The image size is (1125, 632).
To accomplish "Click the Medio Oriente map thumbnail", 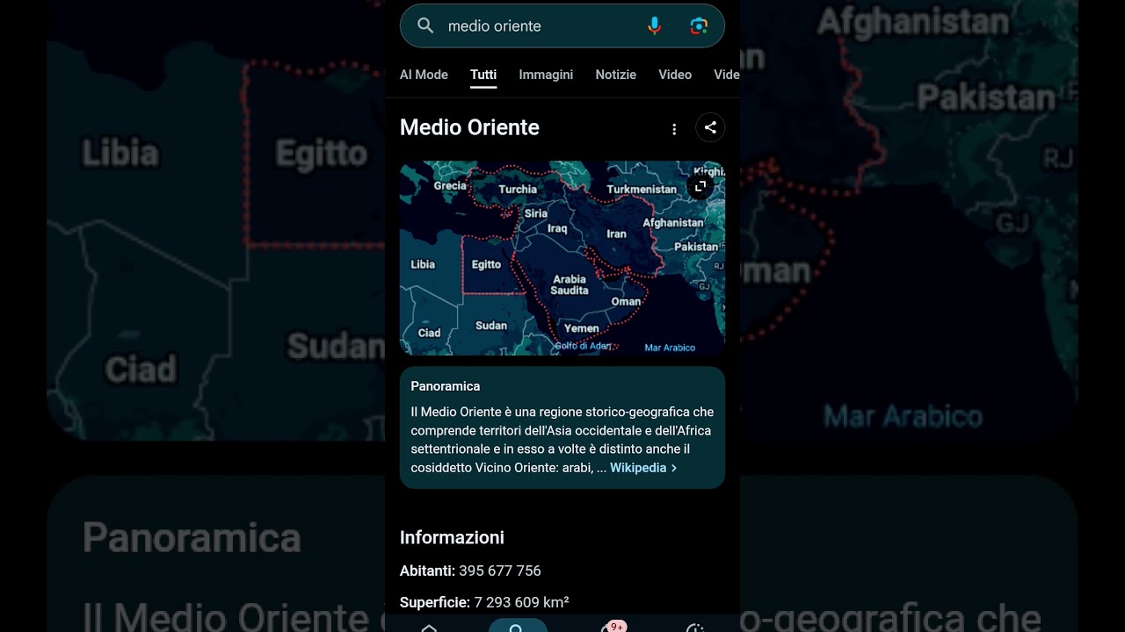I will click(562, 258).
